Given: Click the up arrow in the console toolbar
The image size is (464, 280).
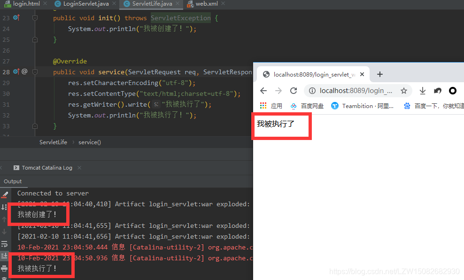Looking at the screenshot, I should tap(4, 219).
